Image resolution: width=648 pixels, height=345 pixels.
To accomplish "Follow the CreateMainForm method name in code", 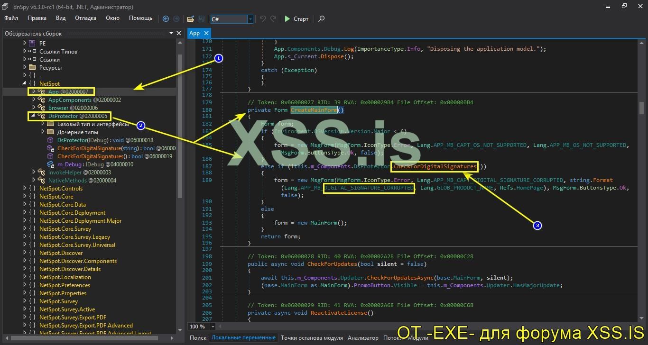I will tap(314, 110).
